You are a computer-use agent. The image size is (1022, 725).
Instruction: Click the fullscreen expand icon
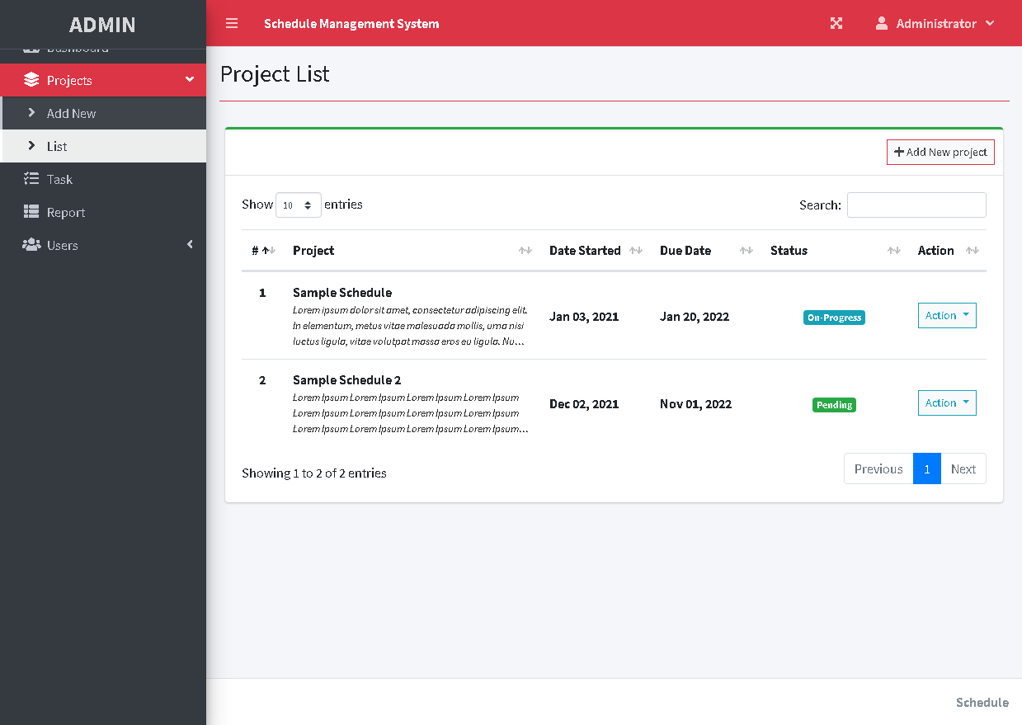tap(836, 23)
